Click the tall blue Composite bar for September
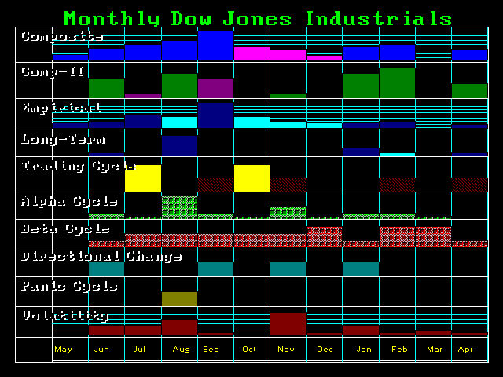The width and height of the screenshot is (503, 377). (x=215, y=46)
